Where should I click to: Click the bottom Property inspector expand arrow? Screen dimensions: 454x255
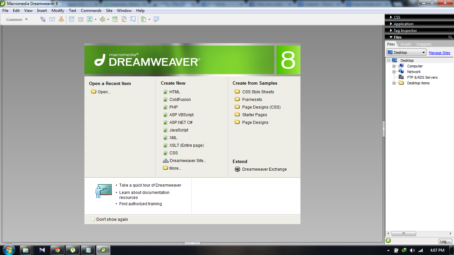coord(192,243)
